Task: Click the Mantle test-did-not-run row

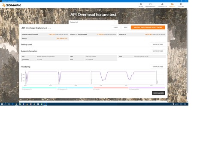Action: [45, 38]
